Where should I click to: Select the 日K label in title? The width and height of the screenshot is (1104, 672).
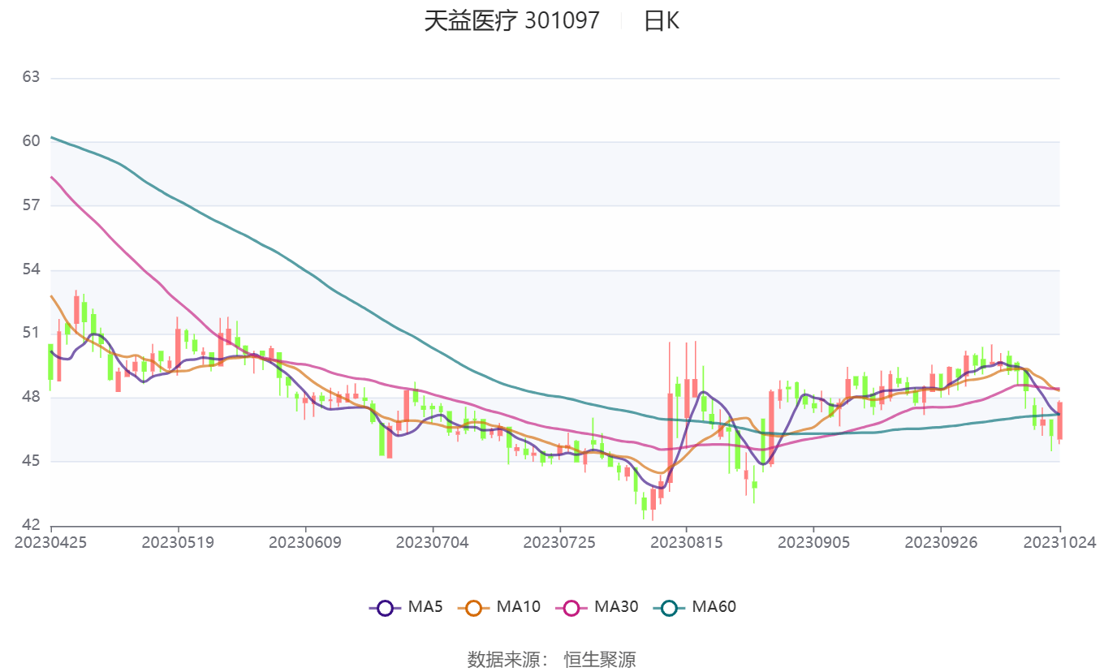pos(661,21)
